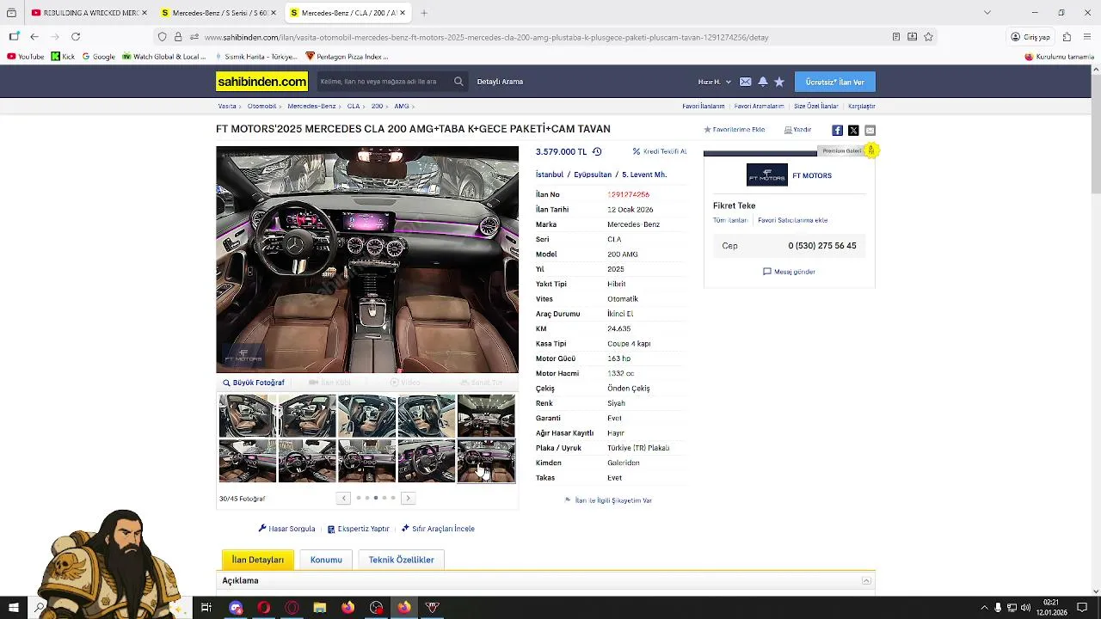The height and width of the screenshot is (619, 1101).
Task: Click Ekspertiz Yaptır link
Action: click(359, 529)
